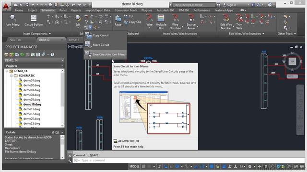Click the command line input field
This screenshot has height=172, width=307.
pos(188,161)
